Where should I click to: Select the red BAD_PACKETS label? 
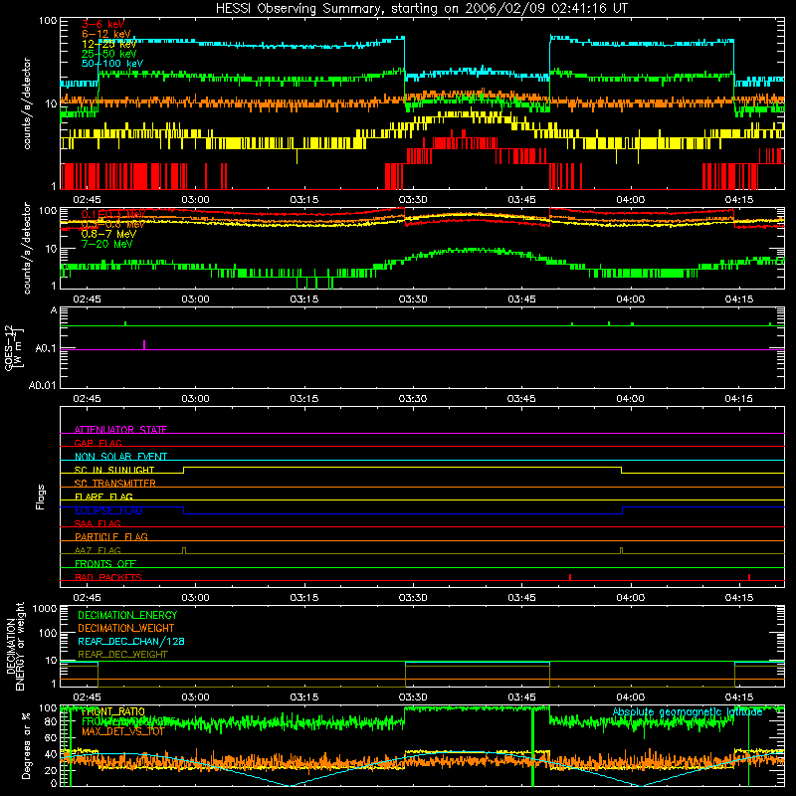pos(108,577)
